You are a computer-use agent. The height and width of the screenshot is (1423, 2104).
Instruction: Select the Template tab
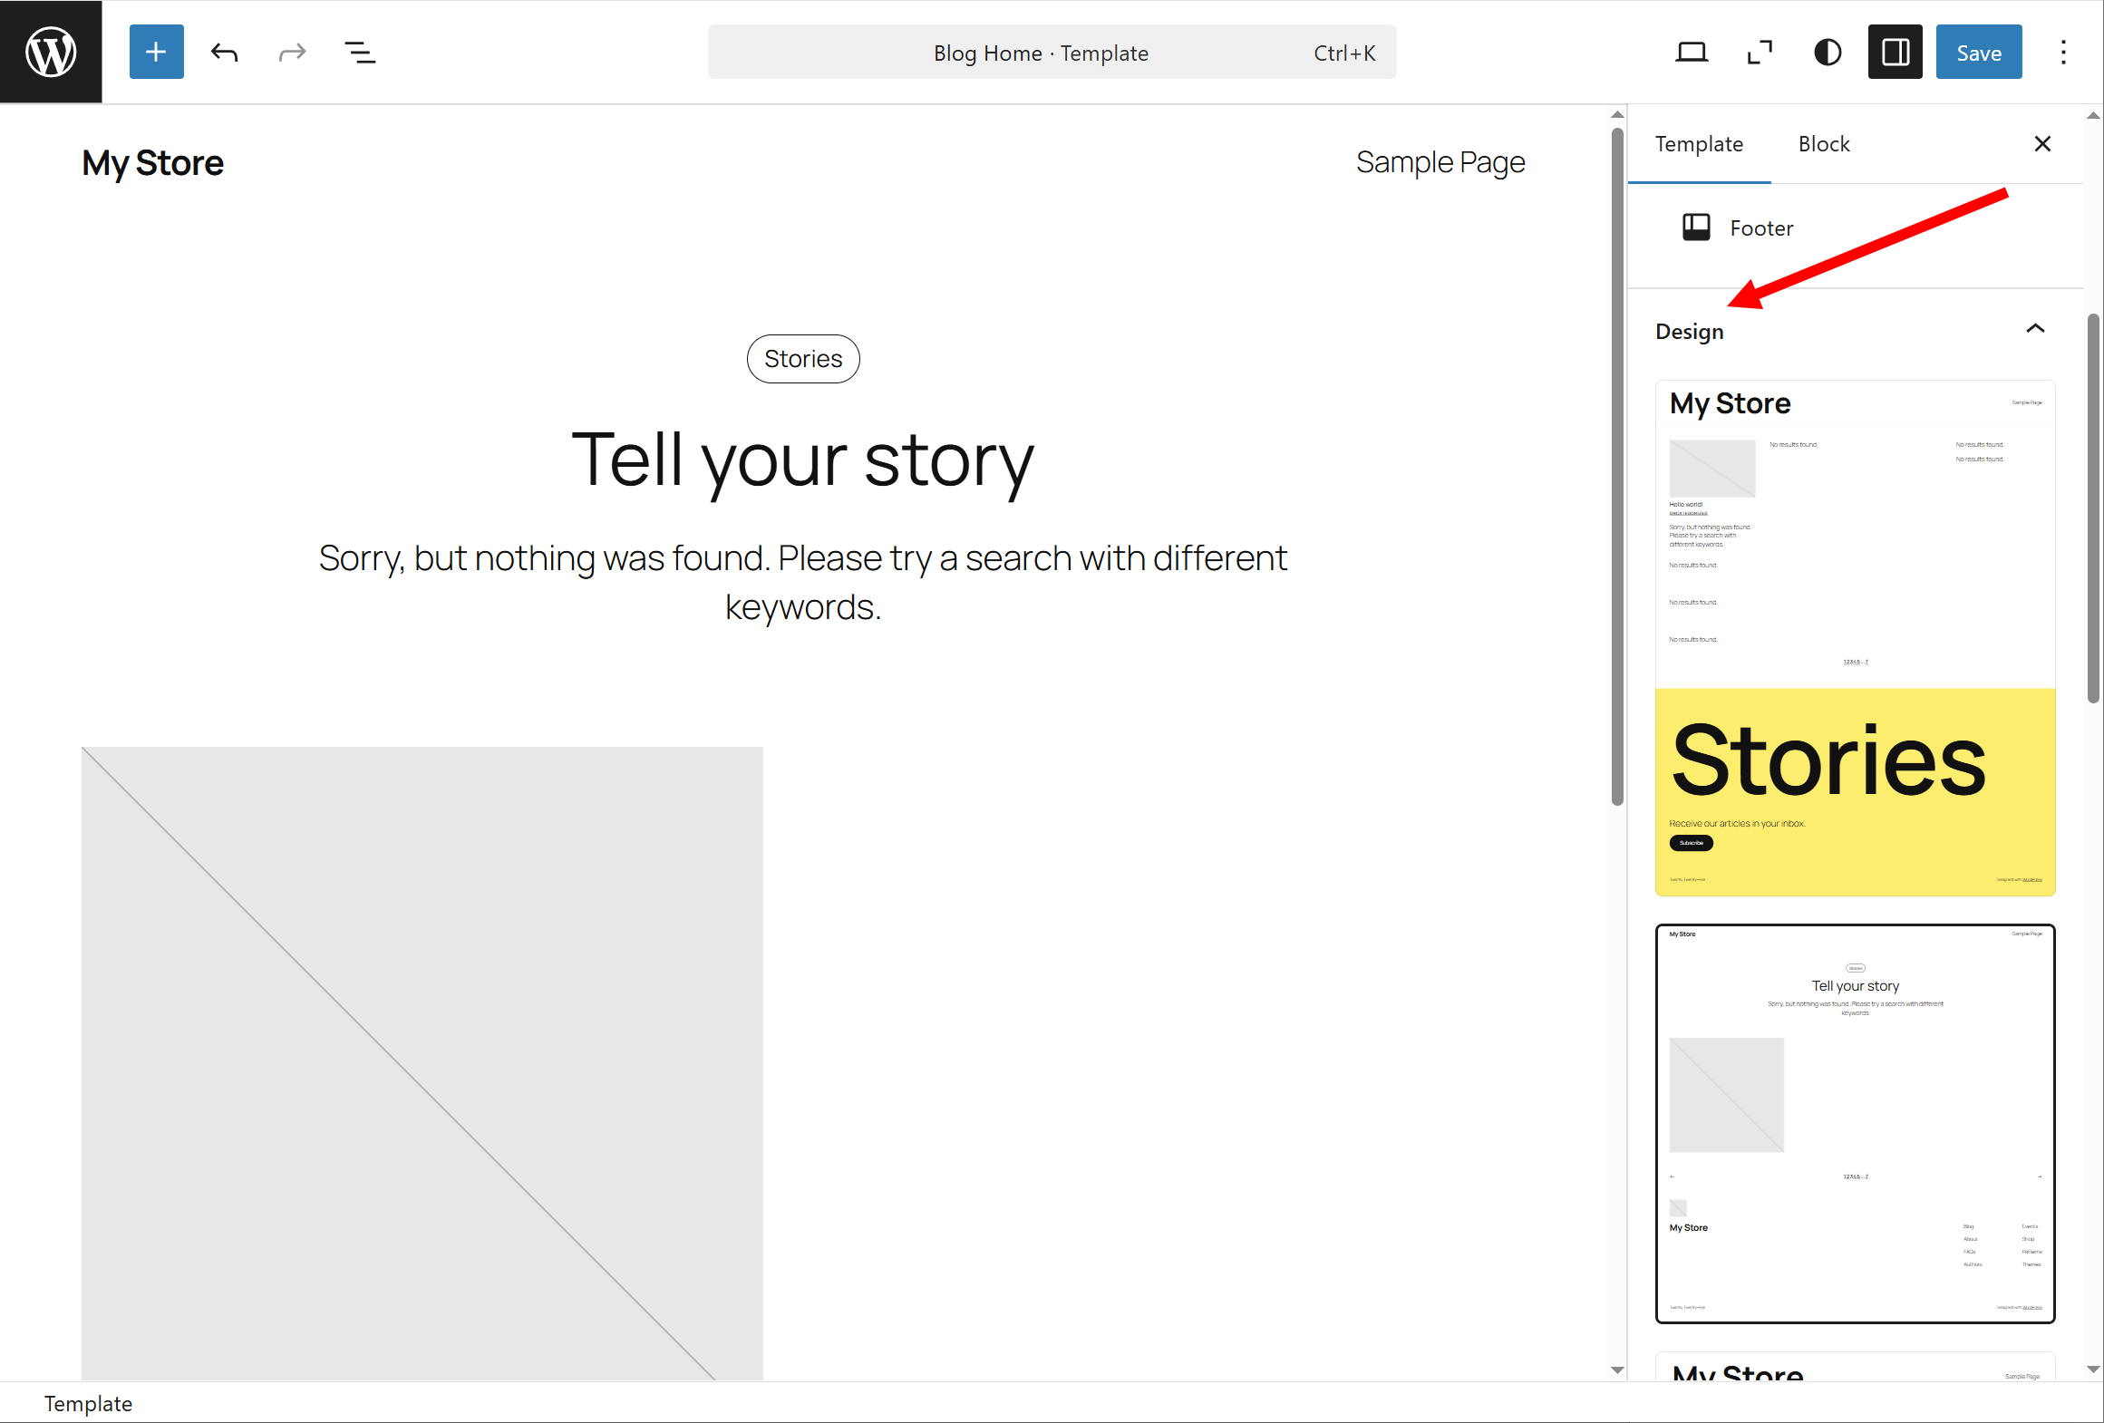1699,144
